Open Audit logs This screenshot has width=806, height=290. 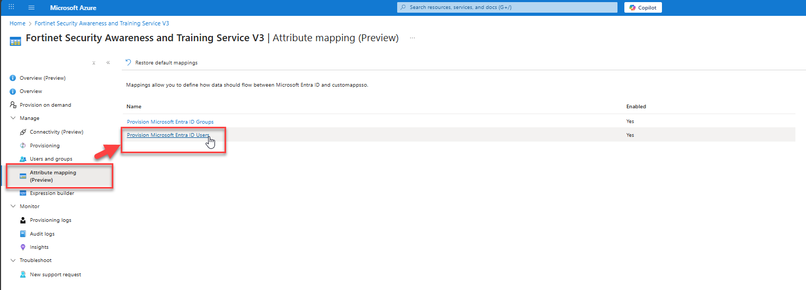(42, 234)
